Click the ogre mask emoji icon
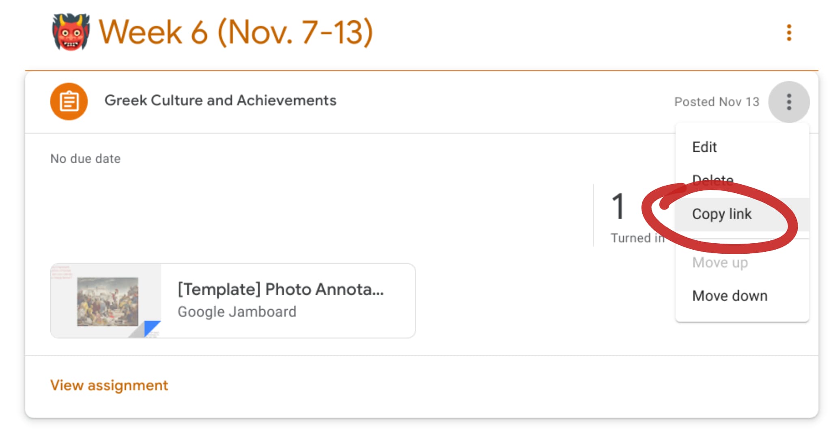Image resolution: width=831 pixels, height=432 pixels. tap(71, 32)
